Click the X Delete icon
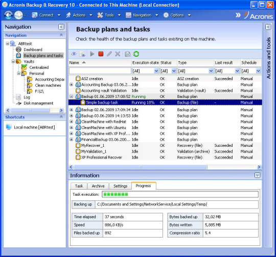This screenshot has height=257, width=276. (x=118, y=54)
